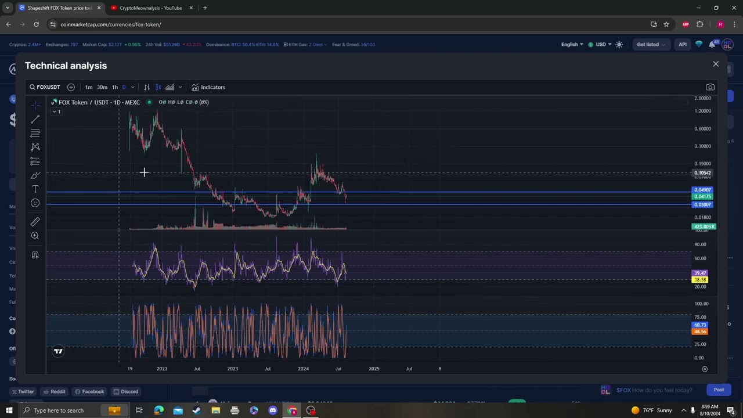
Task: Open the Twitter share link
Action: click(22, 391)
